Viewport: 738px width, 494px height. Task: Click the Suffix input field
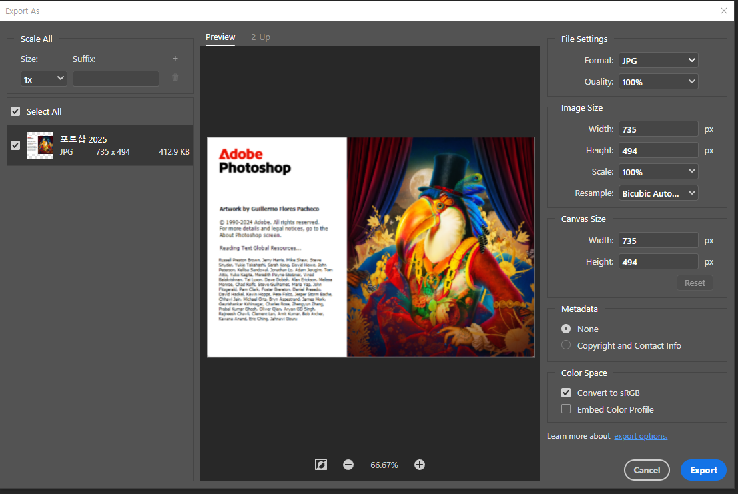(x=116, y=79)
